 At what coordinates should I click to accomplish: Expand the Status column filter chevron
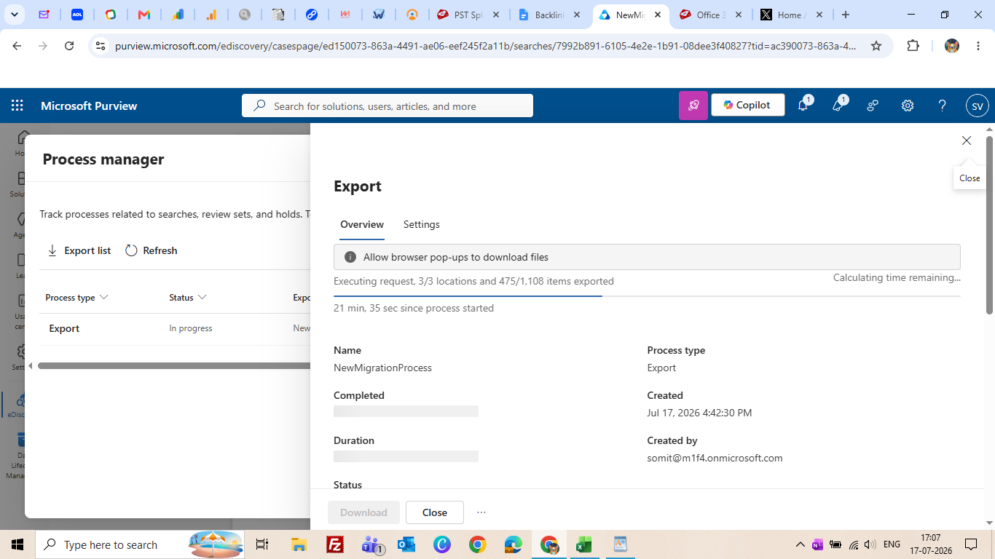pos(202,297)
